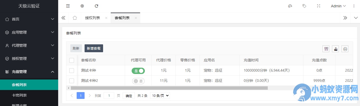Click the table export icon
The image size is (360, 106).
click(x=335, y=49)
